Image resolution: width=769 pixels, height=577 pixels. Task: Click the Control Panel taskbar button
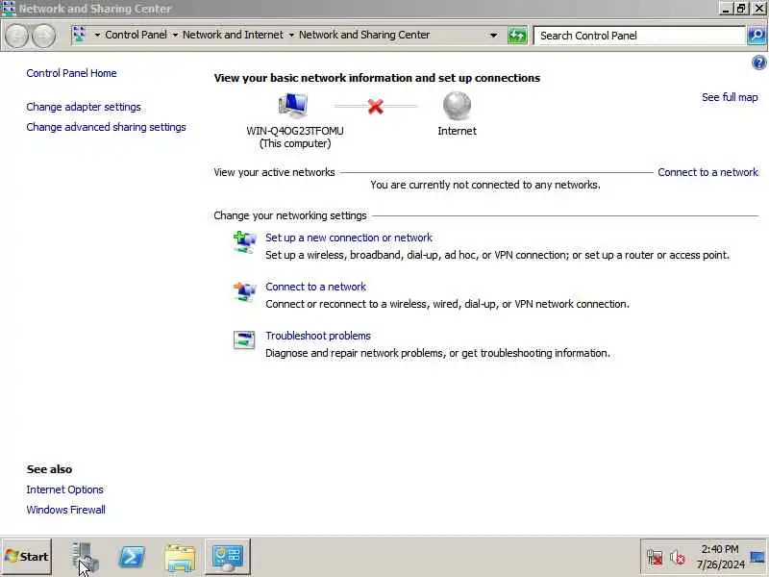pyautogui.click(x=228, y=557)
